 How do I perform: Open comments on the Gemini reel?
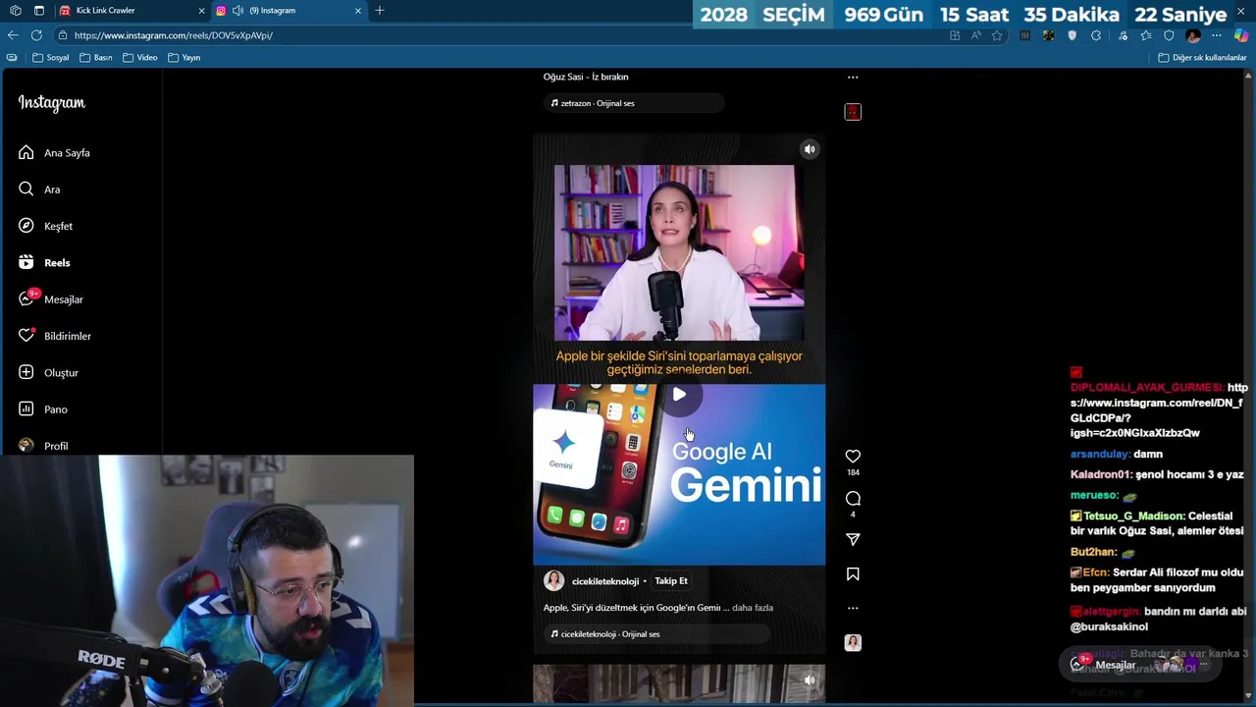click(853, 499)
